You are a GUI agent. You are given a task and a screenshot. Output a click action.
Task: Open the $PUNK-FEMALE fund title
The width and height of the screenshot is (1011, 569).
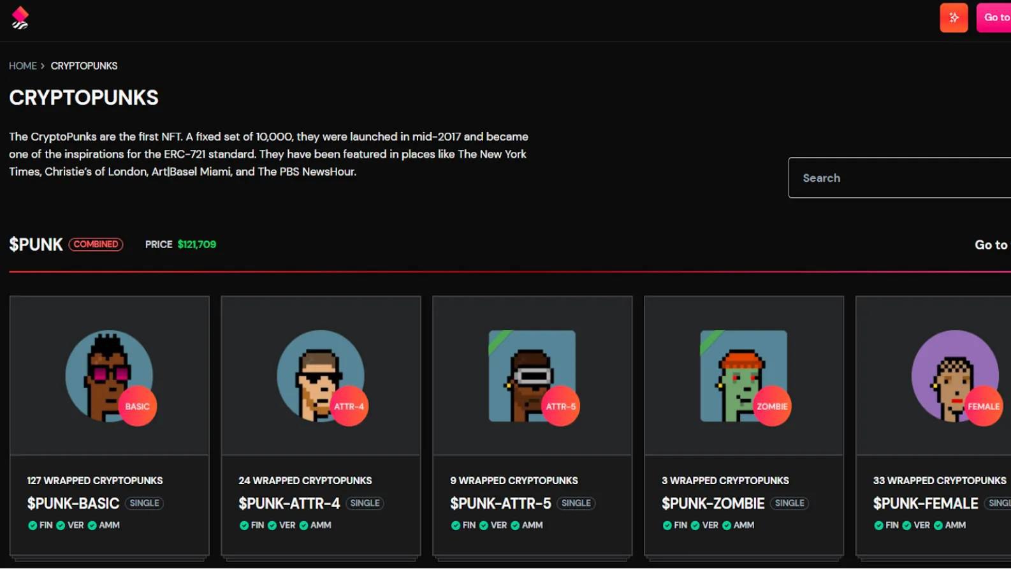point(926,503)
